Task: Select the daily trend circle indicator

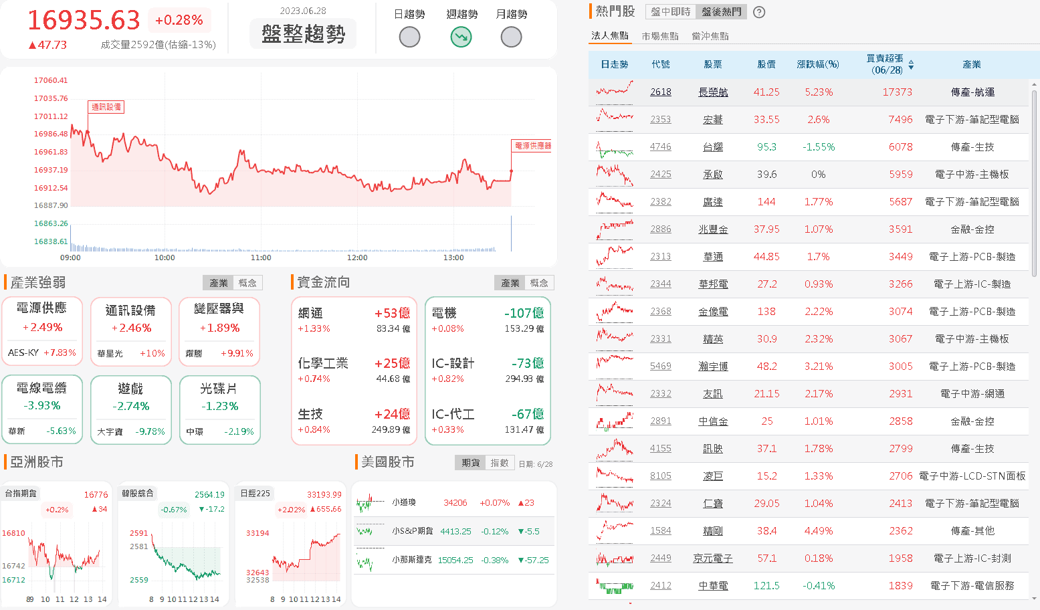Action: pos(409,37)
